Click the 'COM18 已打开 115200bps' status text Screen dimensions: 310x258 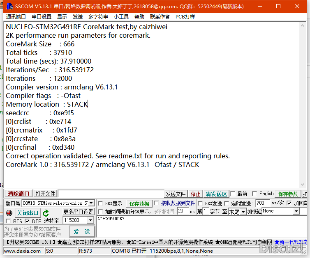pyautogui.click(x=162, y=251)
